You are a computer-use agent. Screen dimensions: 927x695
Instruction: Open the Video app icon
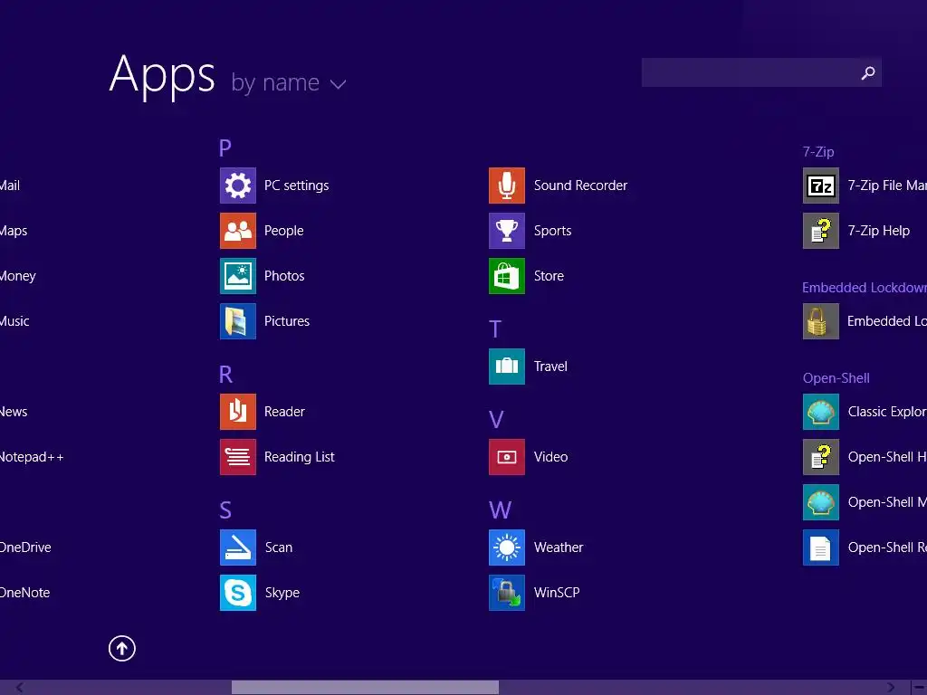pos(507,457)
